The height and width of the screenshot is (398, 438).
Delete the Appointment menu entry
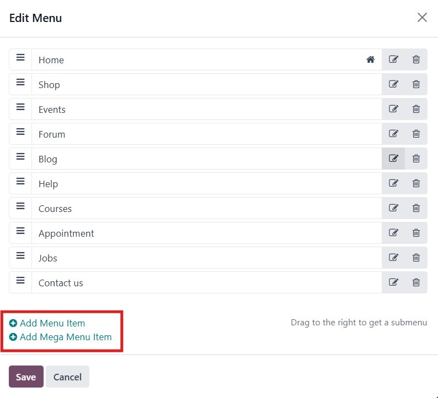tap(416, 233)
